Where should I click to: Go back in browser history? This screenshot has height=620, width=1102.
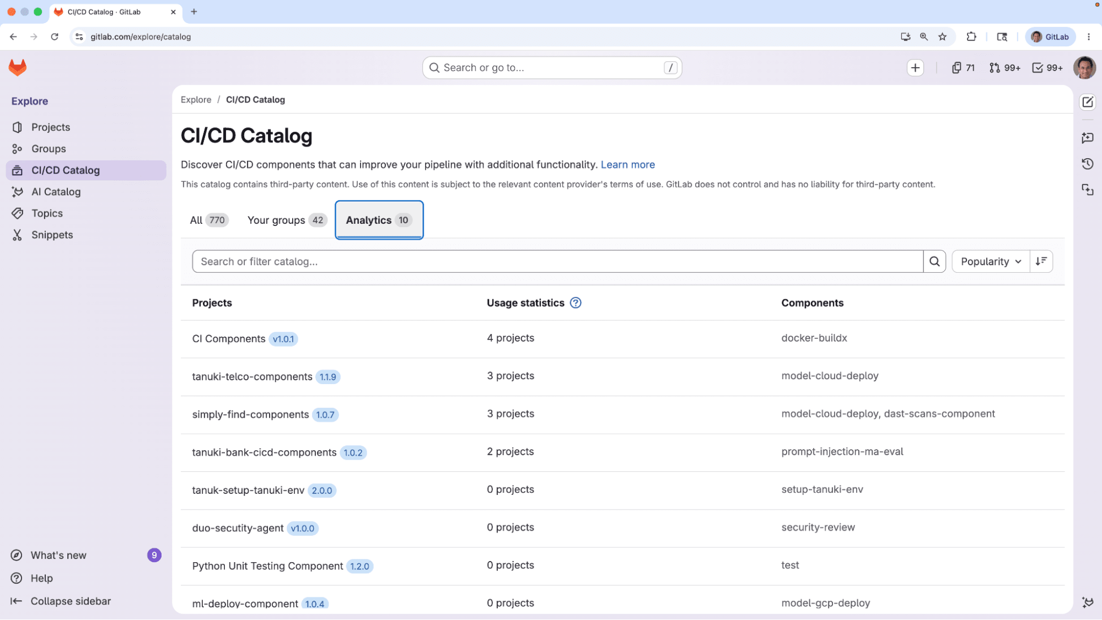coord(13,37)
